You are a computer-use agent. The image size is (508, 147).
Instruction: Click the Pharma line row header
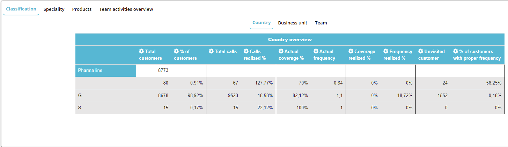point(105,71)
